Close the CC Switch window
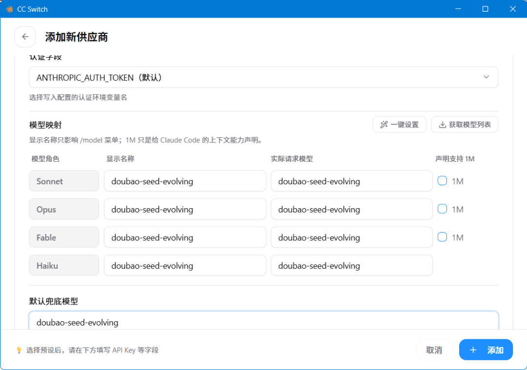The image size is (527, 370). 512,9
